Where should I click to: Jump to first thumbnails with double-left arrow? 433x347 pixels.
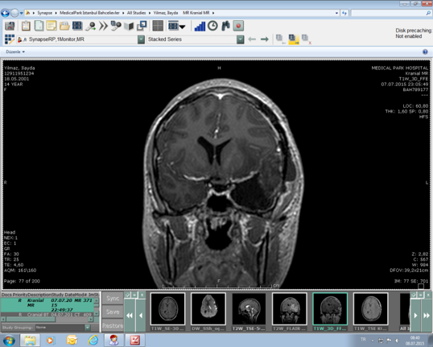pos(130,316)
